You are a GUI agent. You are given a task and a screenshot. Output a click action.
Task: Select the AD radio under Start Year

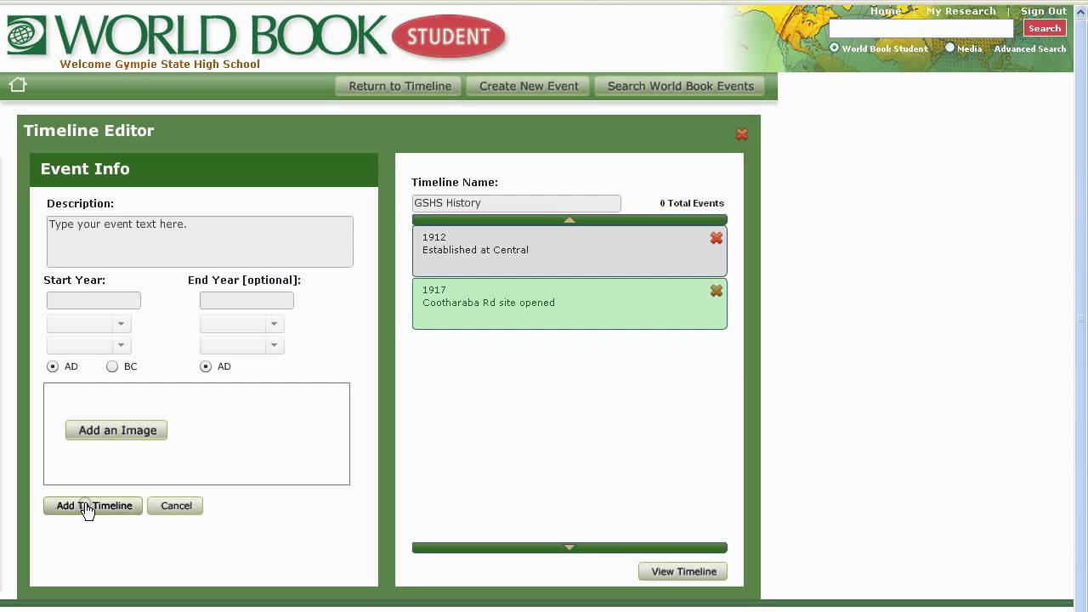click(53, 366)
